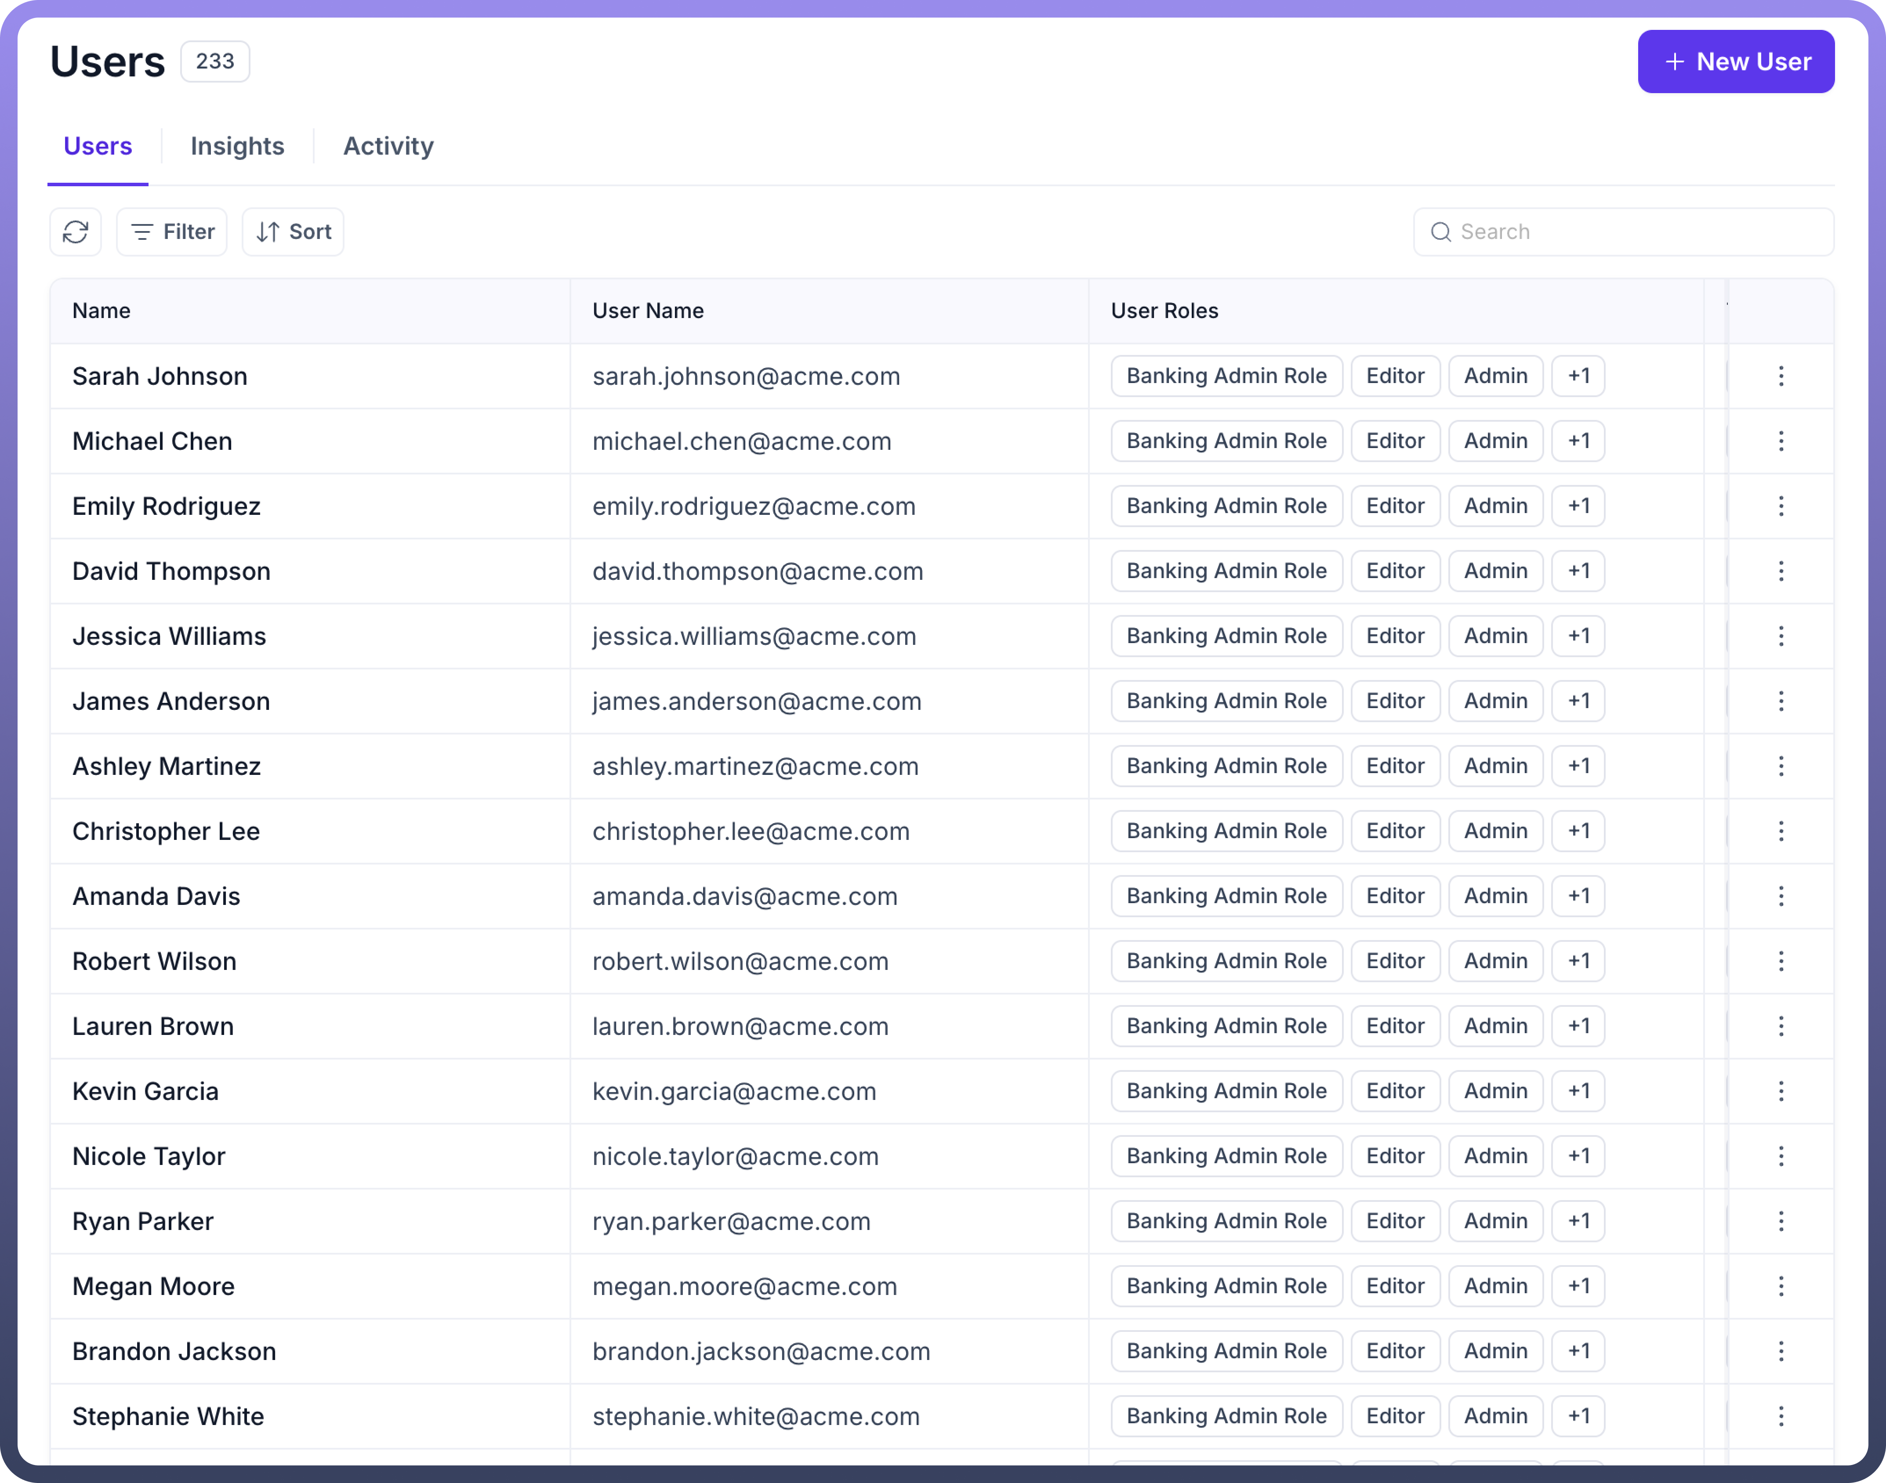The width and height of the screenshot is (1886, 1483).
Task: Switch to the Activity tab
Action: click(x=388, y=146)
